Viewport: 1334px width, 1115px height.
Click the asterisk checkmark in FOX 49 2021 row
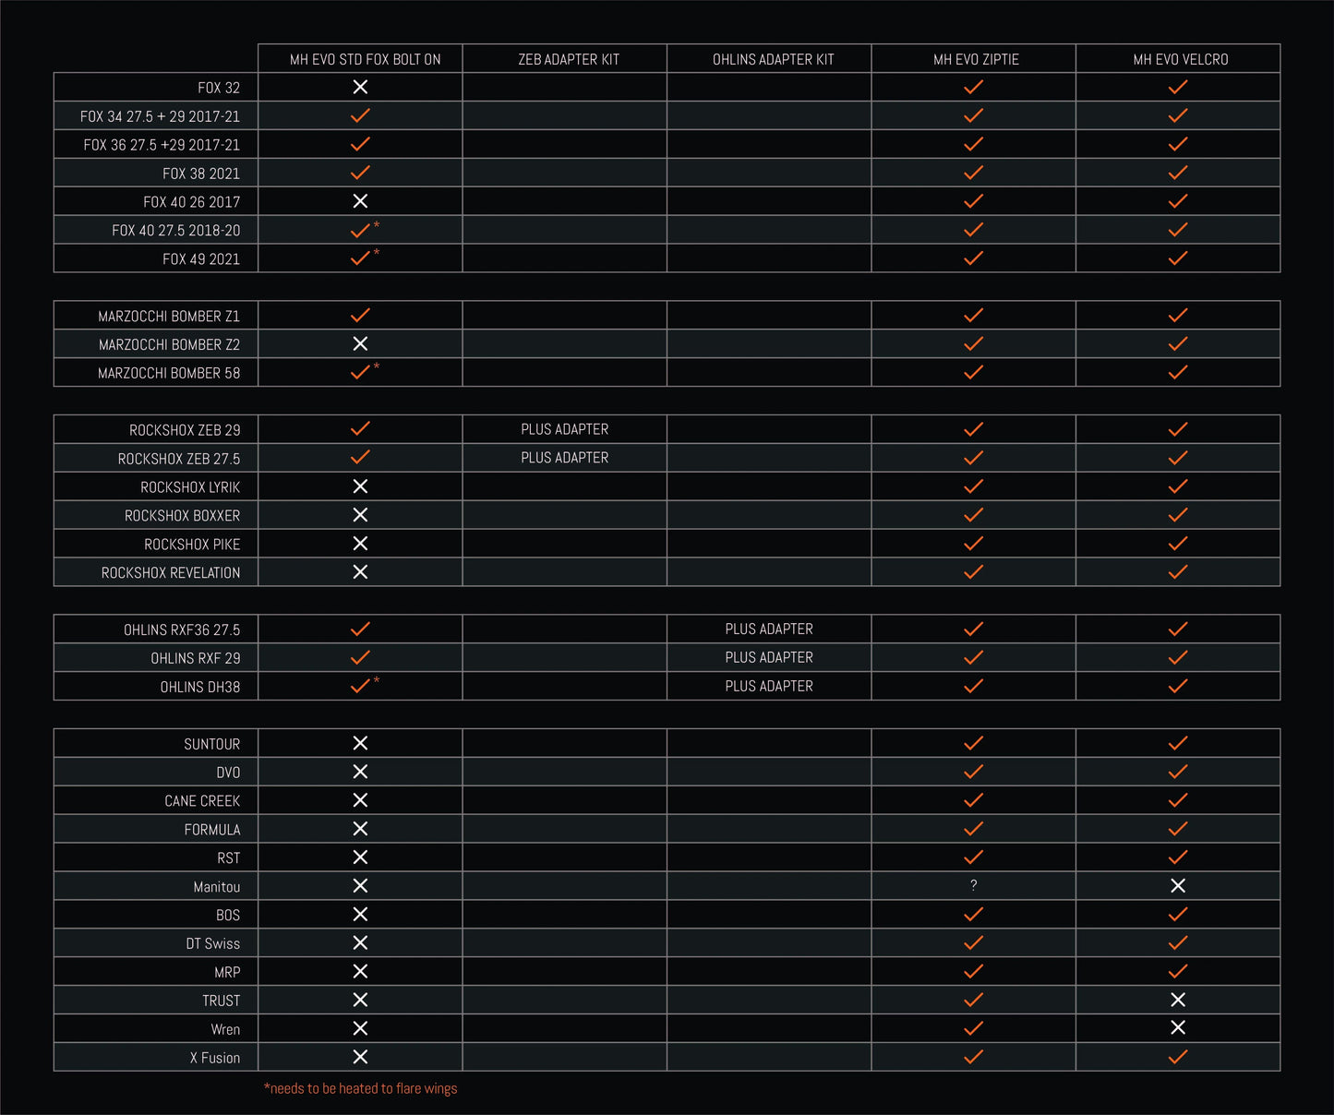click(x=361, y=258)
